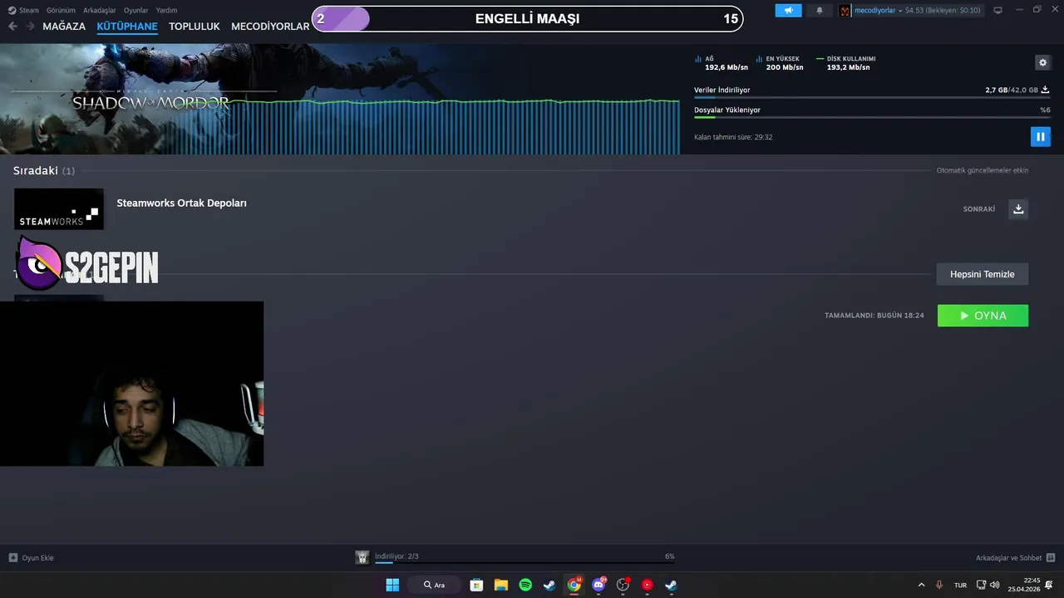
Task: Open MECODİYORLAR profile tab
Action: [x=270, y=27]
